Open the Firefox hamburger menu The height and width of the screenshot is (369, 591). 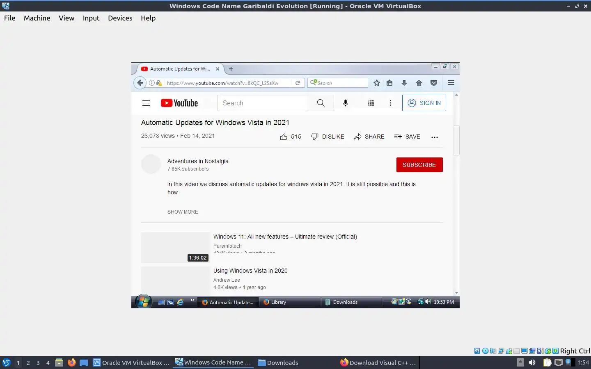coord(451,83)
